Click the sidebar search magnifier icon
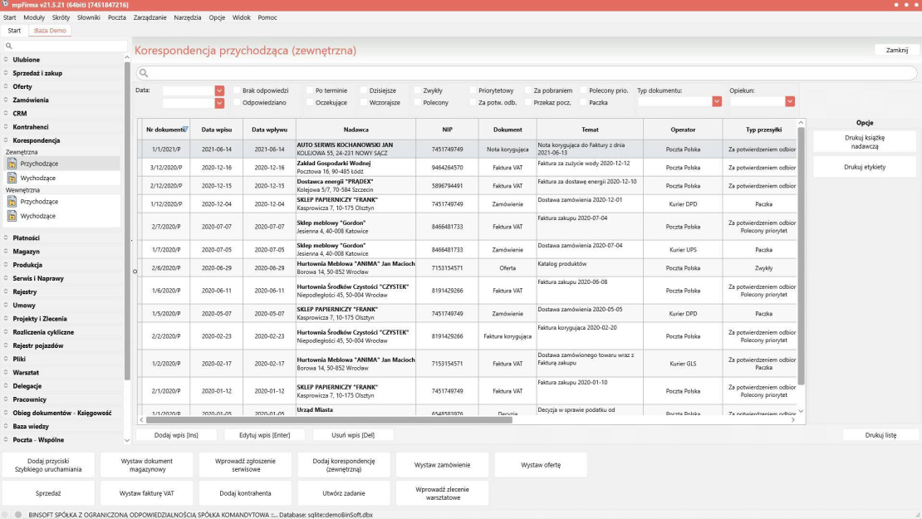The image size is (922, 519). [8, 47]
